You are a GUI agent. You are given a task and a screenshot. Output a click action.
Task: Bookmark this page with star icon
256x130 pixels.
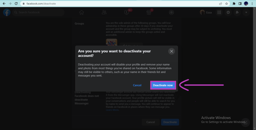226,3
